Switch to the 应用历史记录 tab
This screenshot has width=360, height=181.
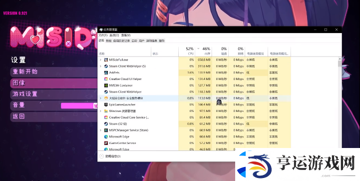(121, 40)
